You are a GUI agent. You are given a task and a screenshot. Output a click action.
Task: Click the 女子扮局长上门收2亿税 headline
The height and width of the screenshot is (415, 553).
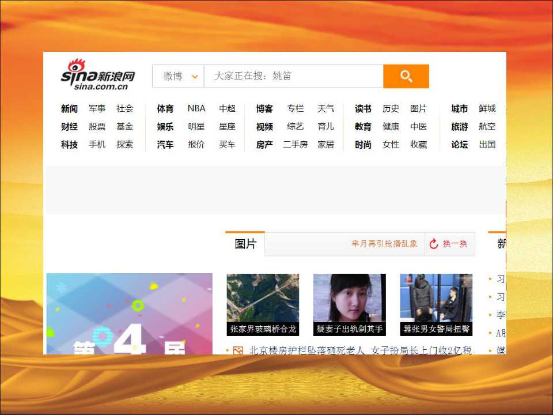tap(421, 350)
